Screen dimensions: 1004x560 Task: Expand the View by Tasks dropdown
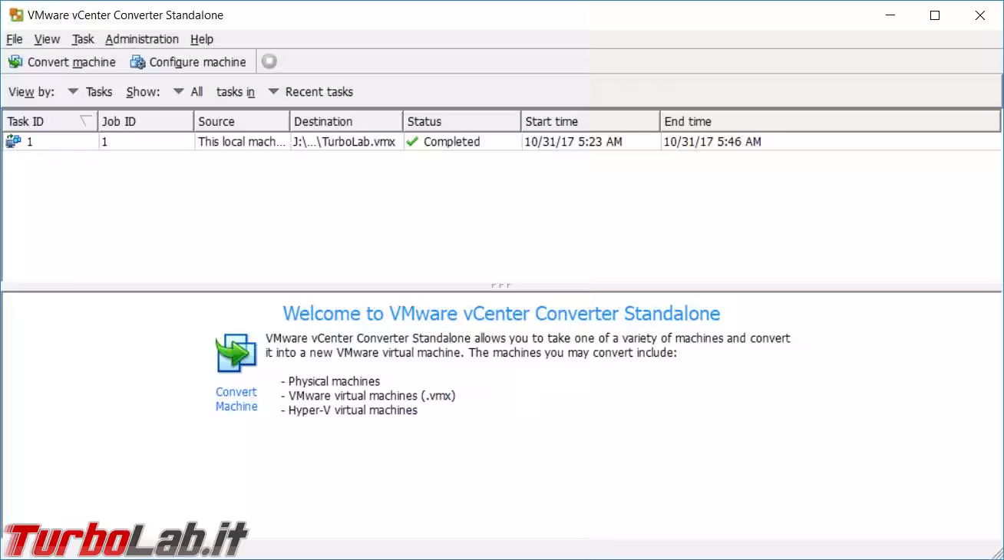(x=74, y=92)
